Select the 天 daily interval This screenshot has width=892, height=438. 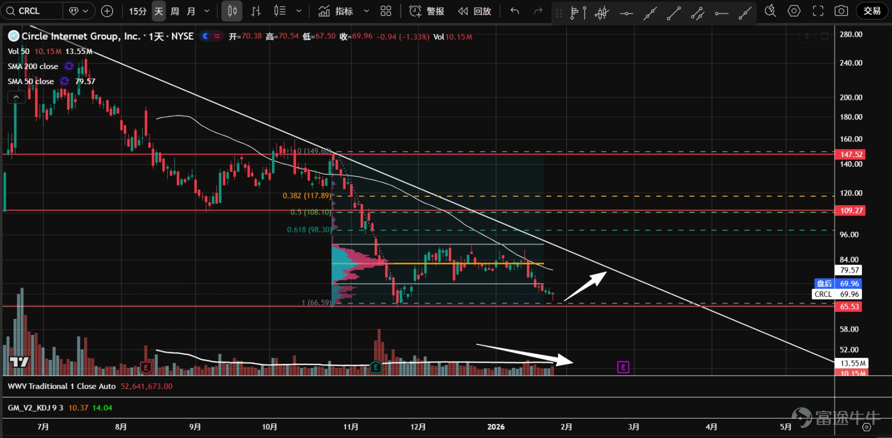coord(159,11)
